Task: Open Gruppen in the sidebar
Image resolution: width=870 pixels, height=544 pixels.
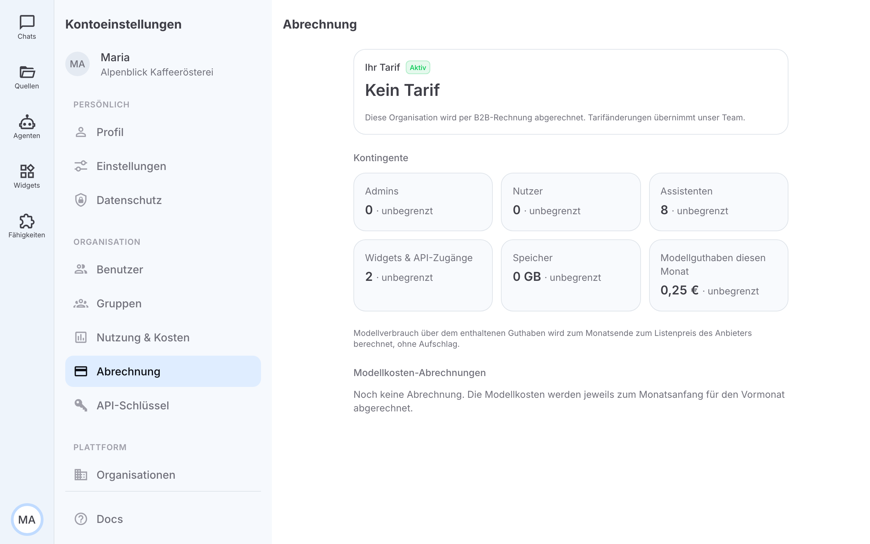Action: click(163, 303)
